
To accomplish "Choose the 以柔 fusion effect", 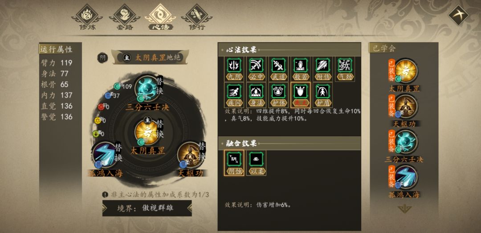I will pos(257,163).
